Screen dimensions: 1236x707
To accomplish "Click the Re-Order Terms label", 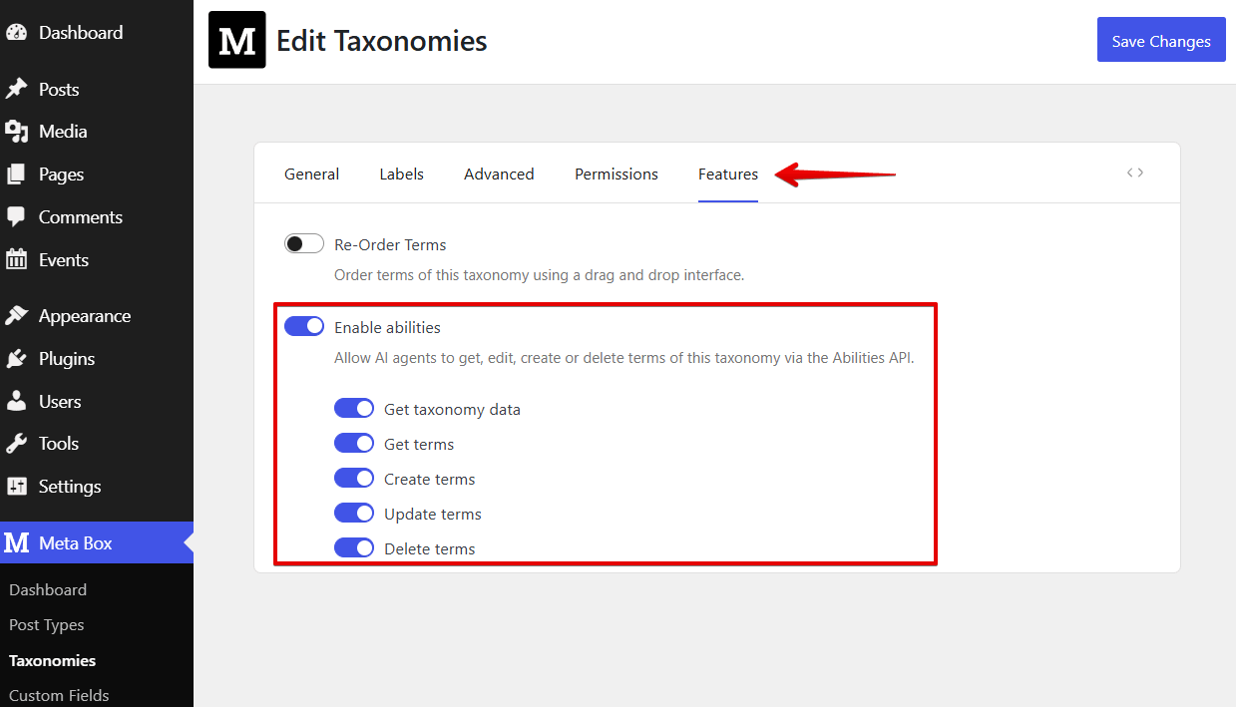I will pos(390,244).
